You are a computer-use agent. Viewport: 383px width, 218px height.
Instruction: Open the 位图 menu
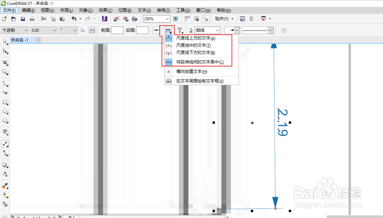125,10
